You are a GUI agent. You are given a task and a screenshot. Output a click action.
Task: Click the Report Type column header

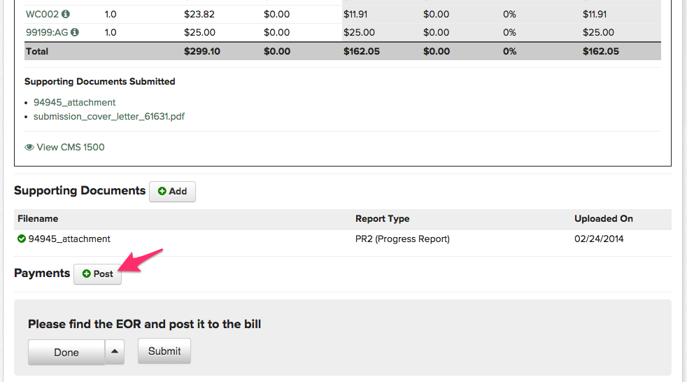(382, 218)
